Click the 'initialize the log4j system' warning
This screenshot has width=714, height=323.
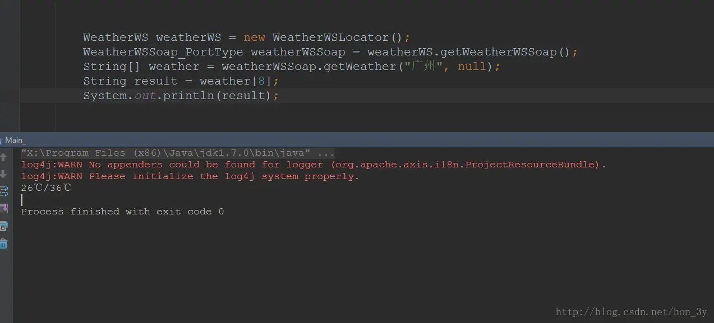point(190,176)
